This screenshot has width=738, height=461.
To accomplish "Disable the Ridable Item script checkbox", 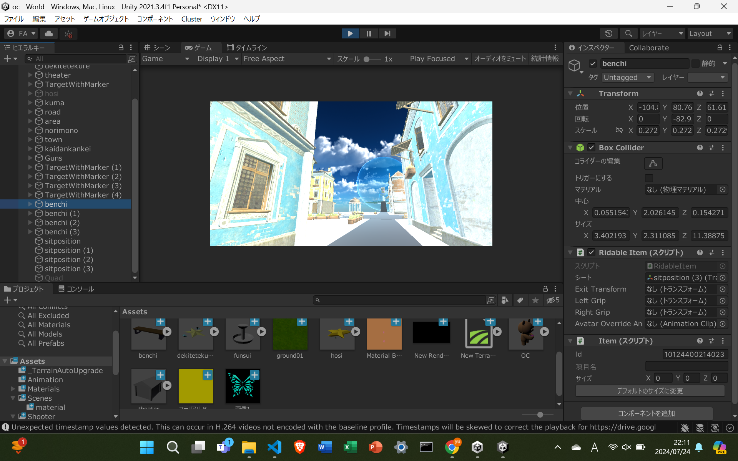I will (592, 252).
